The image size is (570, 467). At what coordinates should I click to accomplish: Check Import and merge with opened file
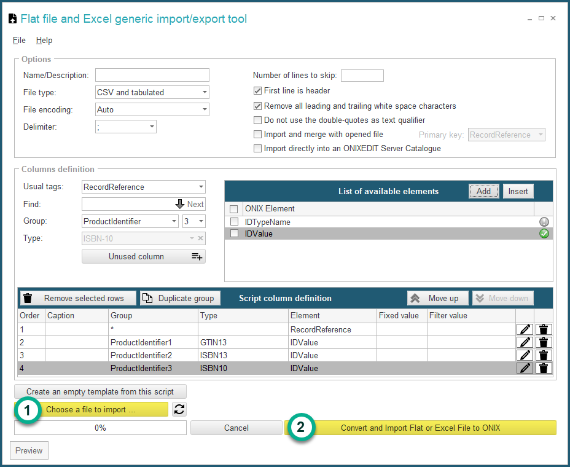257,134
